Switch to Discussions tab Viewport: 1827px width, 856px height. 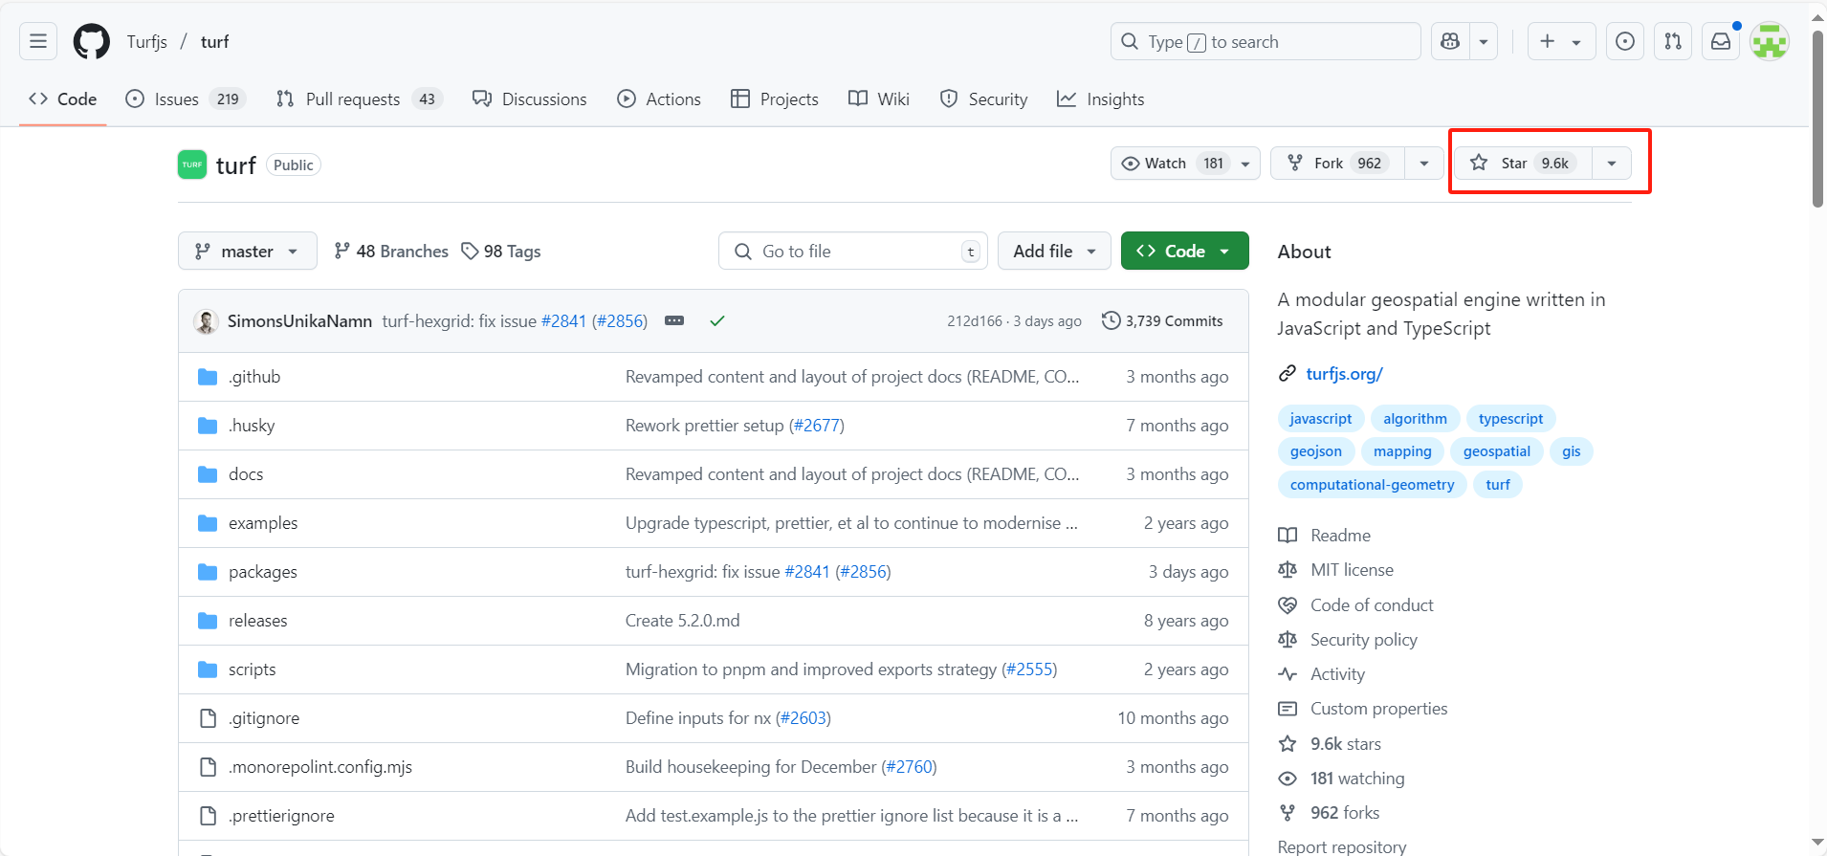tap(530, 99)
